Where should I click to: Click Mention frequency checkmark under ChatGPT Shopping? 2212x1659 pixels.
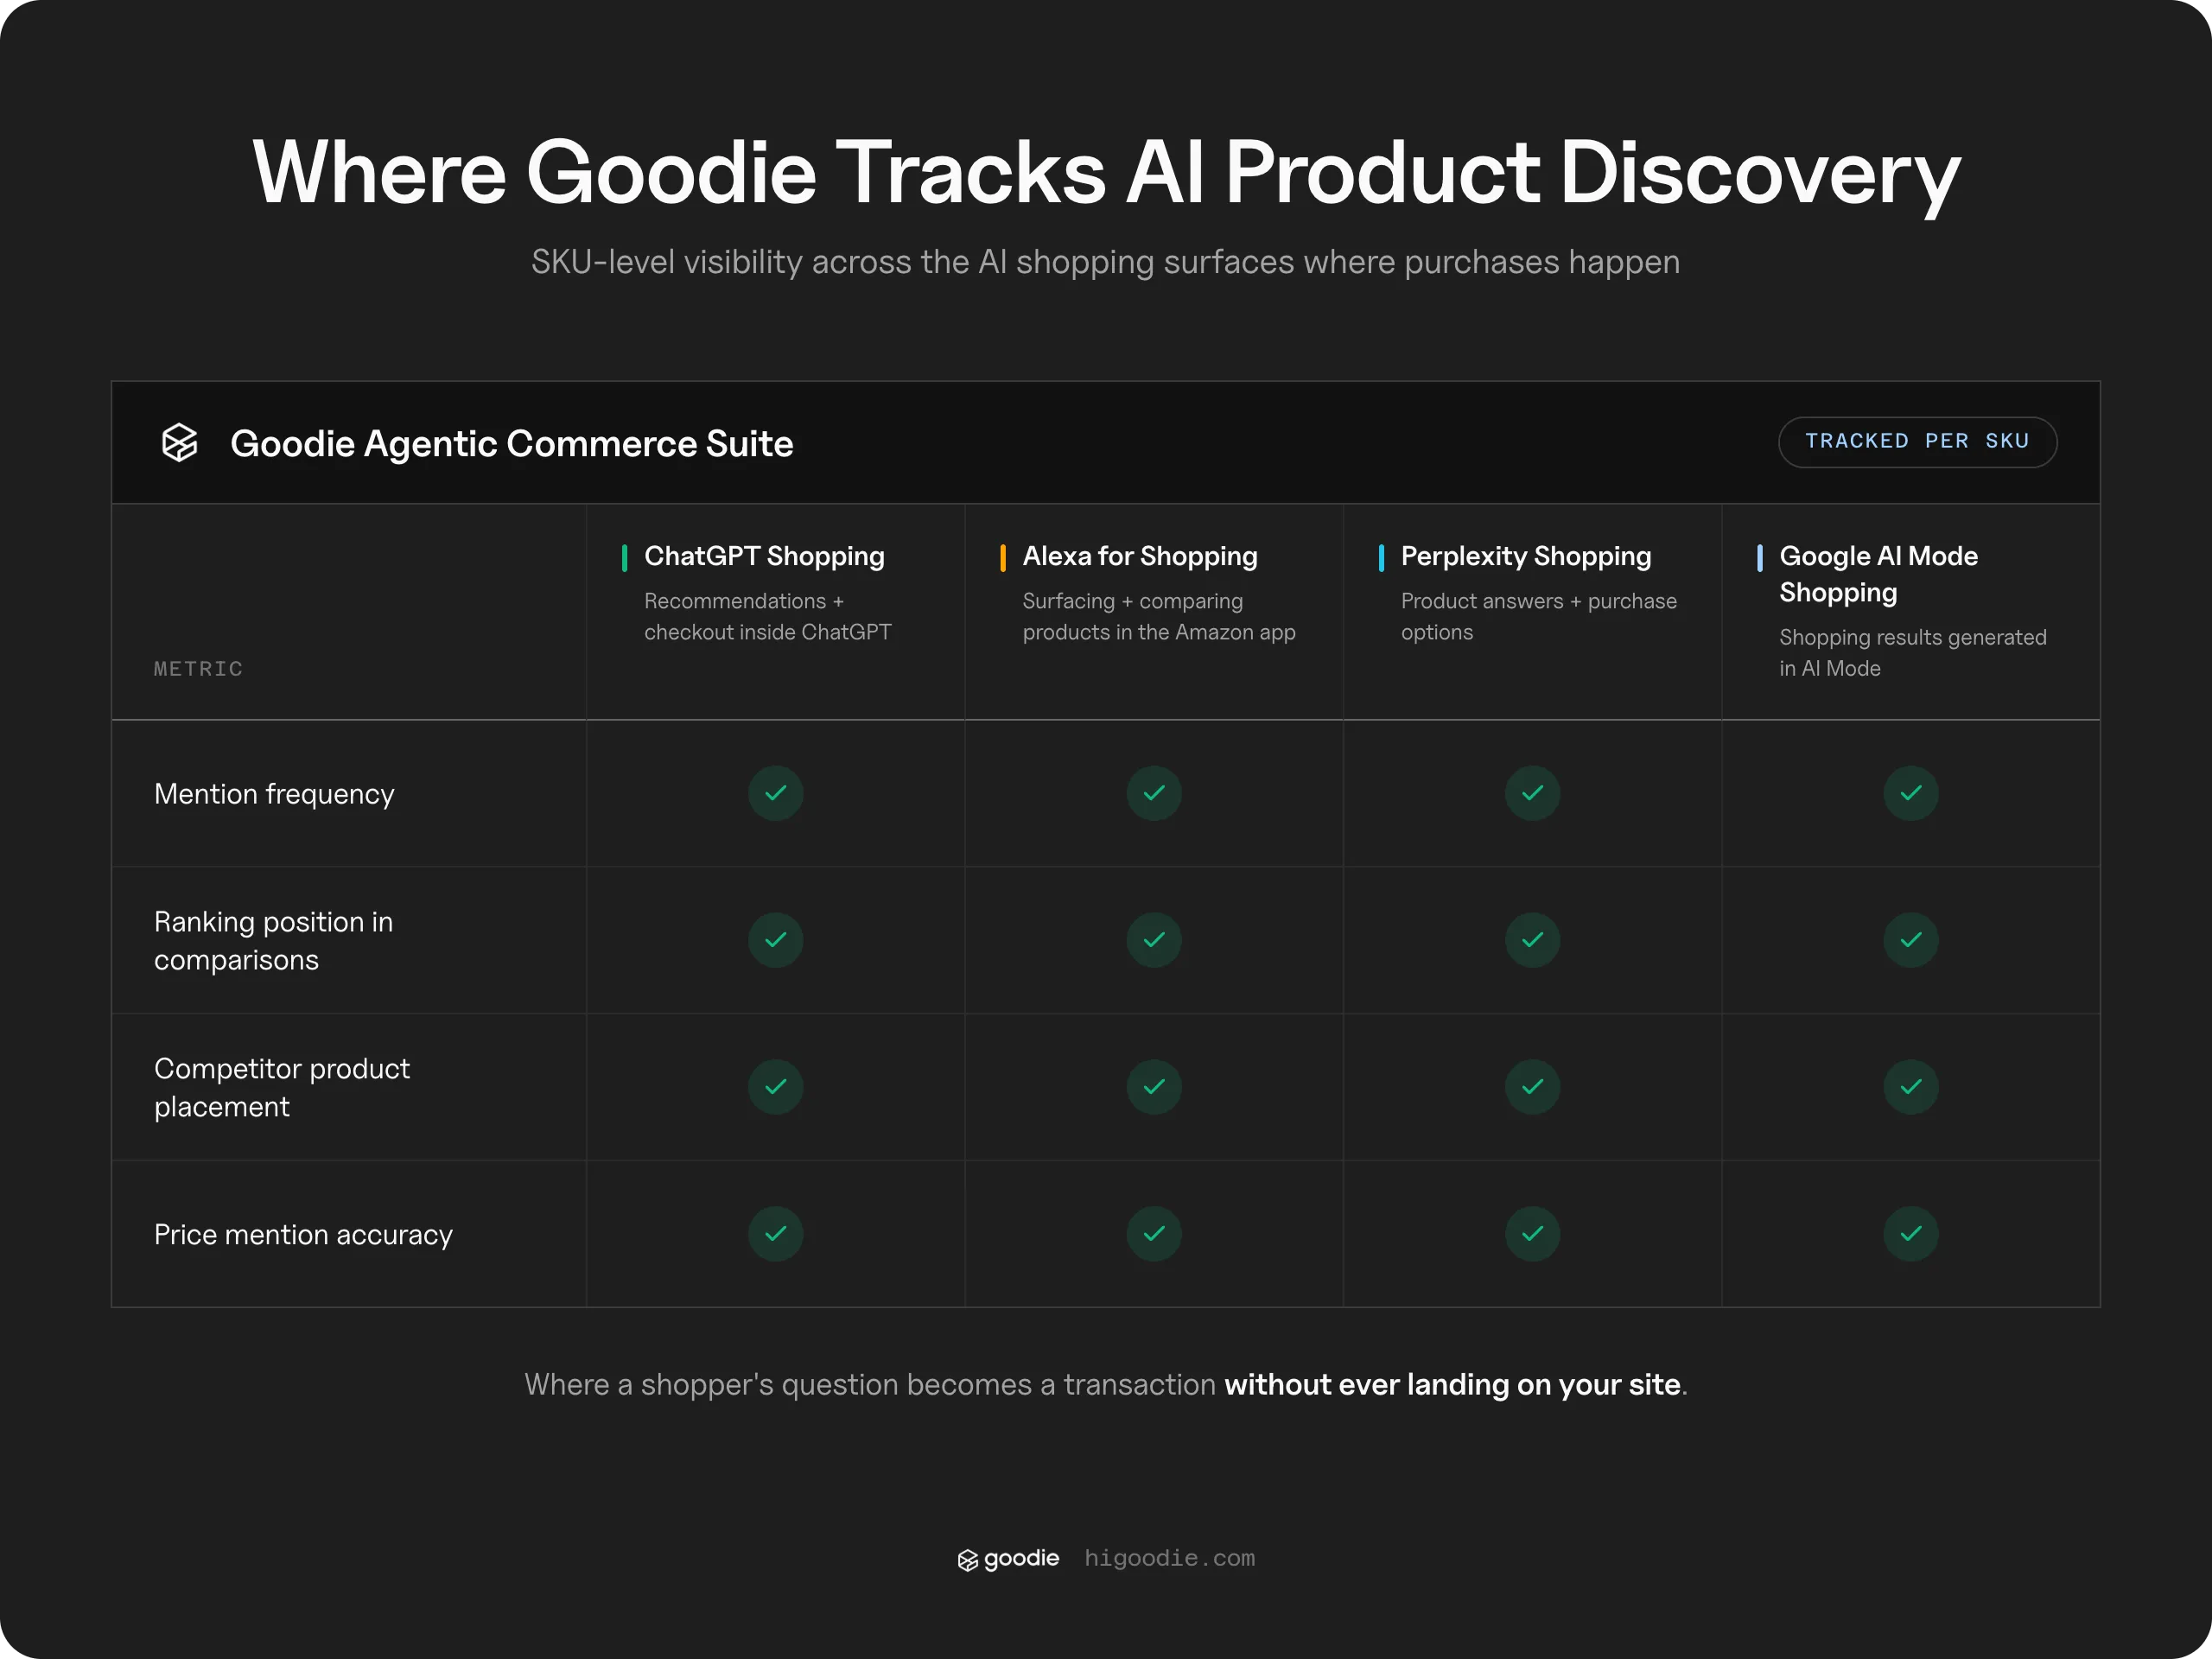click(776, 793)
